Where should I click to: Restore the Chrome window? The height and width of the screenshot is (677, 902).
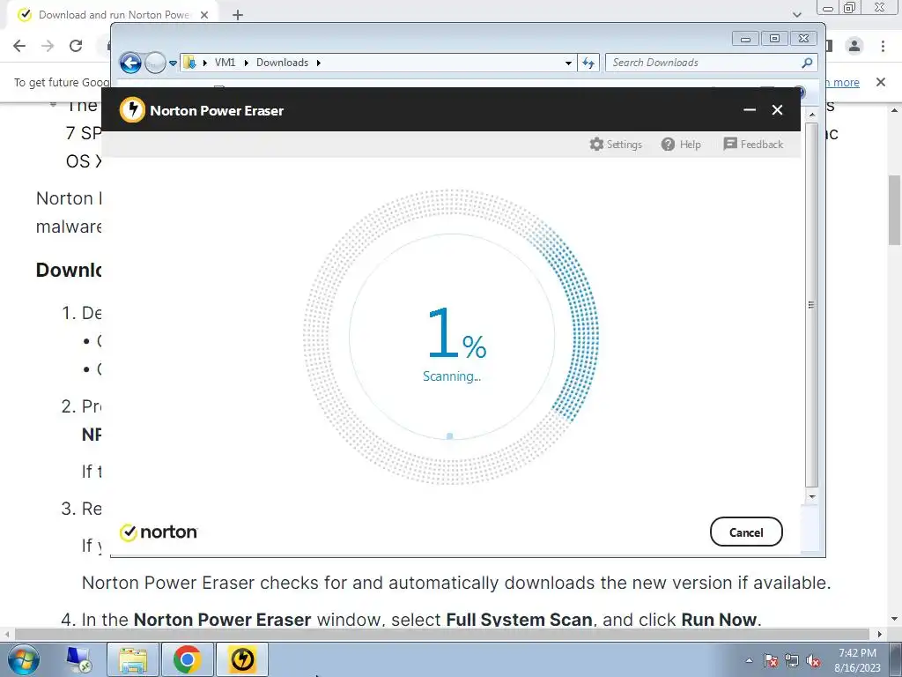click(x=849, y=7)
